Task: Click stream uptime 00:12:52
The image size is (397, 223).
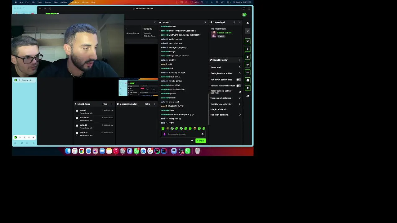Action: [148, 29]
